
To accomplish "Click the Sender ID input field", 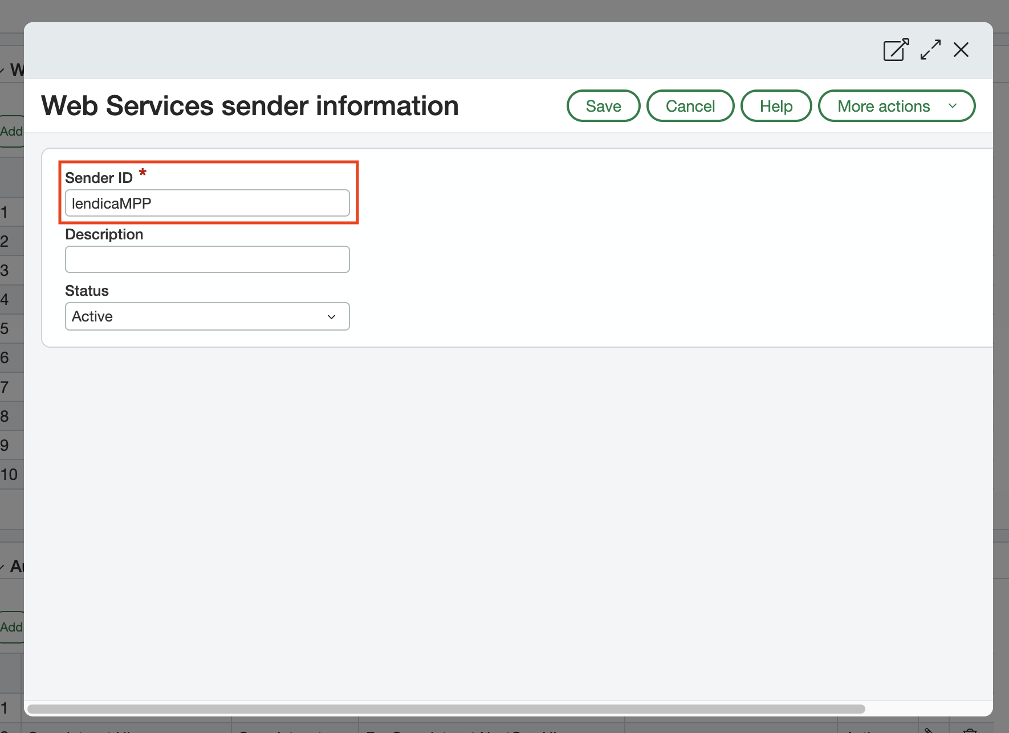I will (208, 203).
